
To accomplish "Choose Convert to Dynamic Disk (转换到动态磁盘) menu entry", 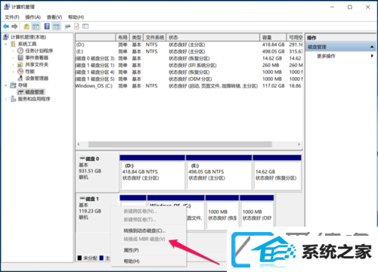I will (144, 230).
